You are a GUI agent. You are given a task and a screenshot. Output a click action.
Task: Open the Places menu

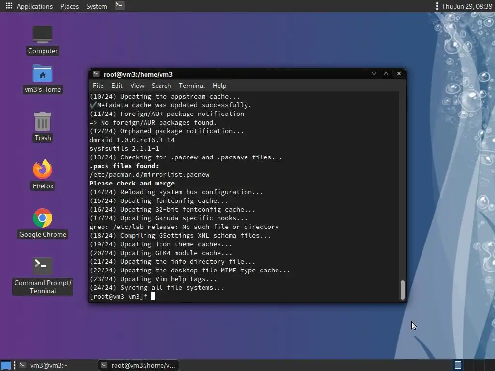[x=70, y=6]
